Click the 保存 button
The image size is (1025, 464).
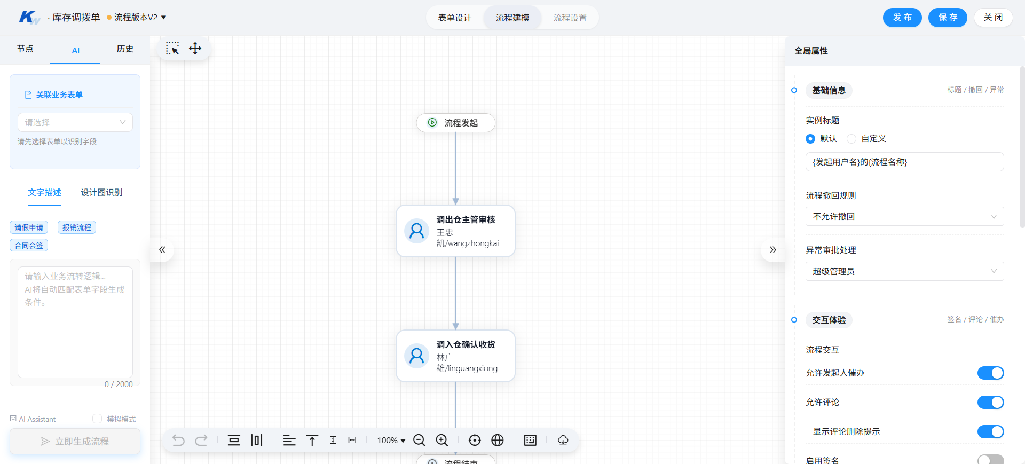pyautogui.click(x=948, y=18)
